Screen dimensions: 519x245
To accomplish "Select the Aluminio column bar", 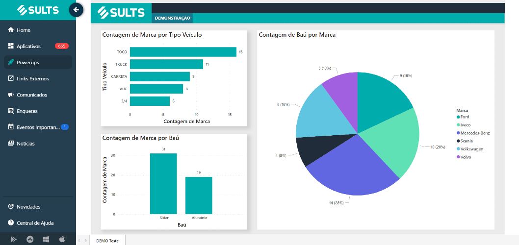I will tap(199, 196).
